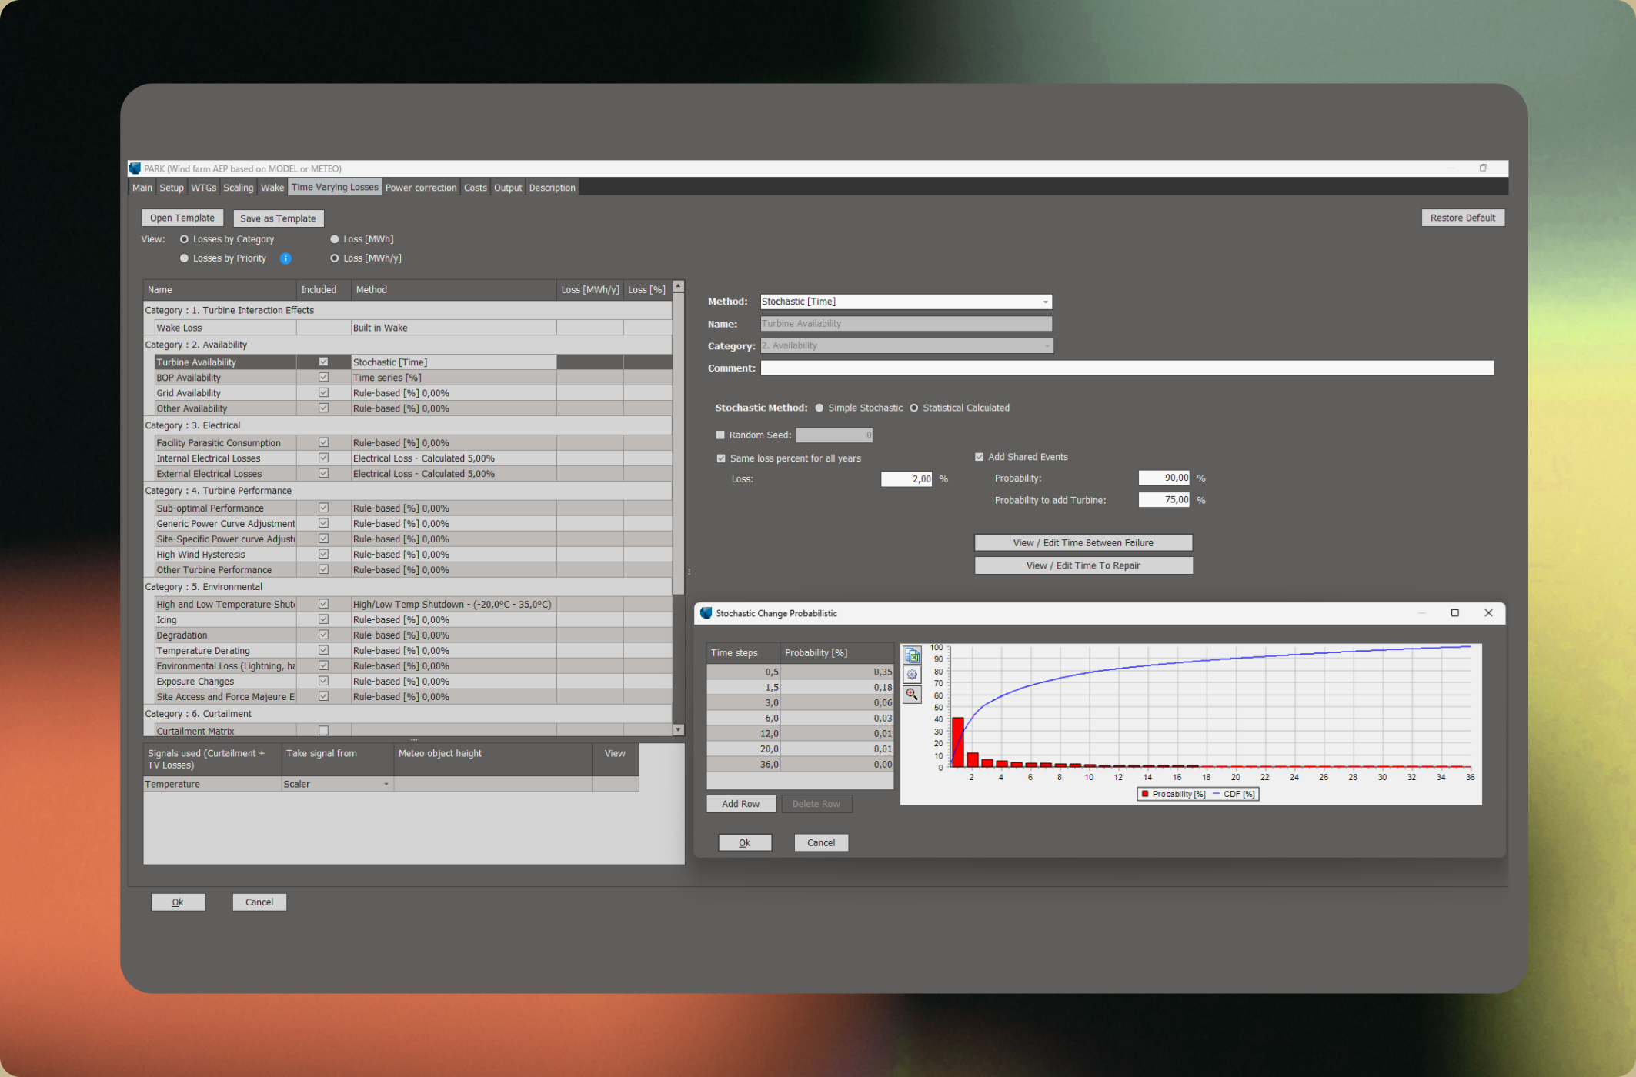
Task: Click the panel splitter handle dots
Action: [x=689, y=572]
